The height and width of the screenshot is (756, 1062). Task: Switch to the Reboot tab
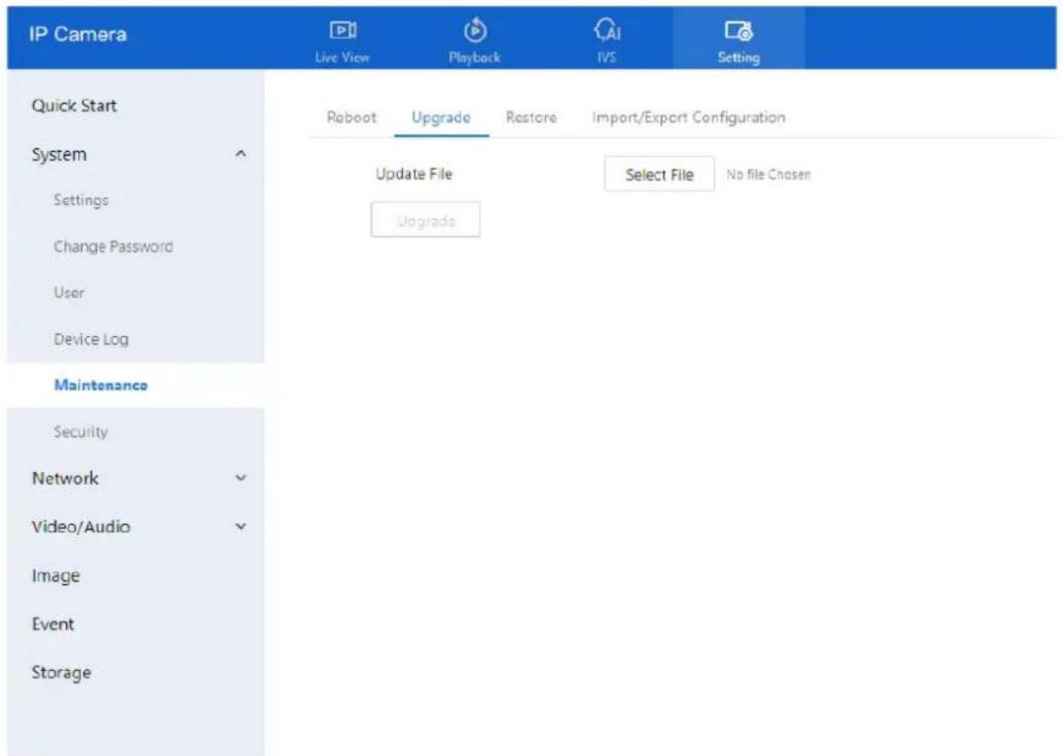click(352, 117)
